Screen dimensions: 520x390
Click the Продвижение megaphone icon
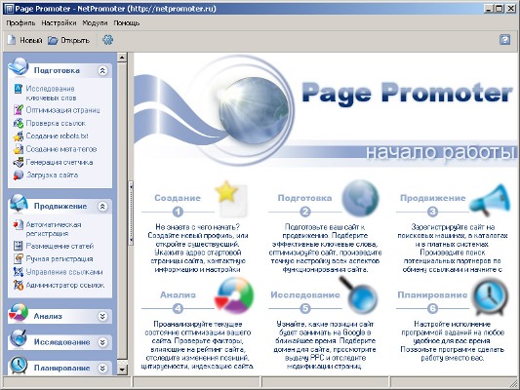490,200
